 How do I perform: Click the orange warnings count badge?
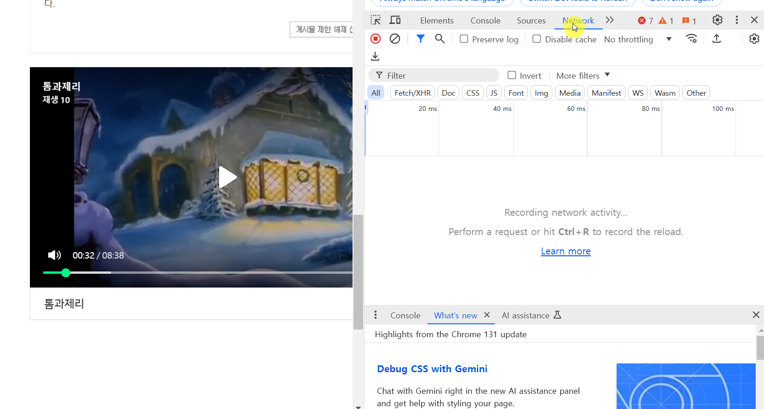coord(666,21)
